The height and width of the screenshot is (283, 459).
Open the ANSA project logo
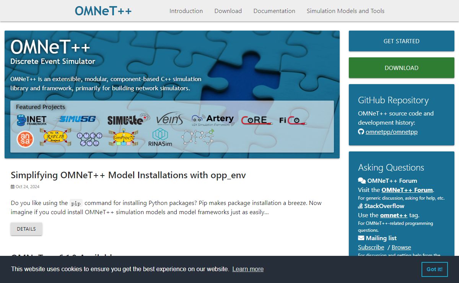pos(25,139)
